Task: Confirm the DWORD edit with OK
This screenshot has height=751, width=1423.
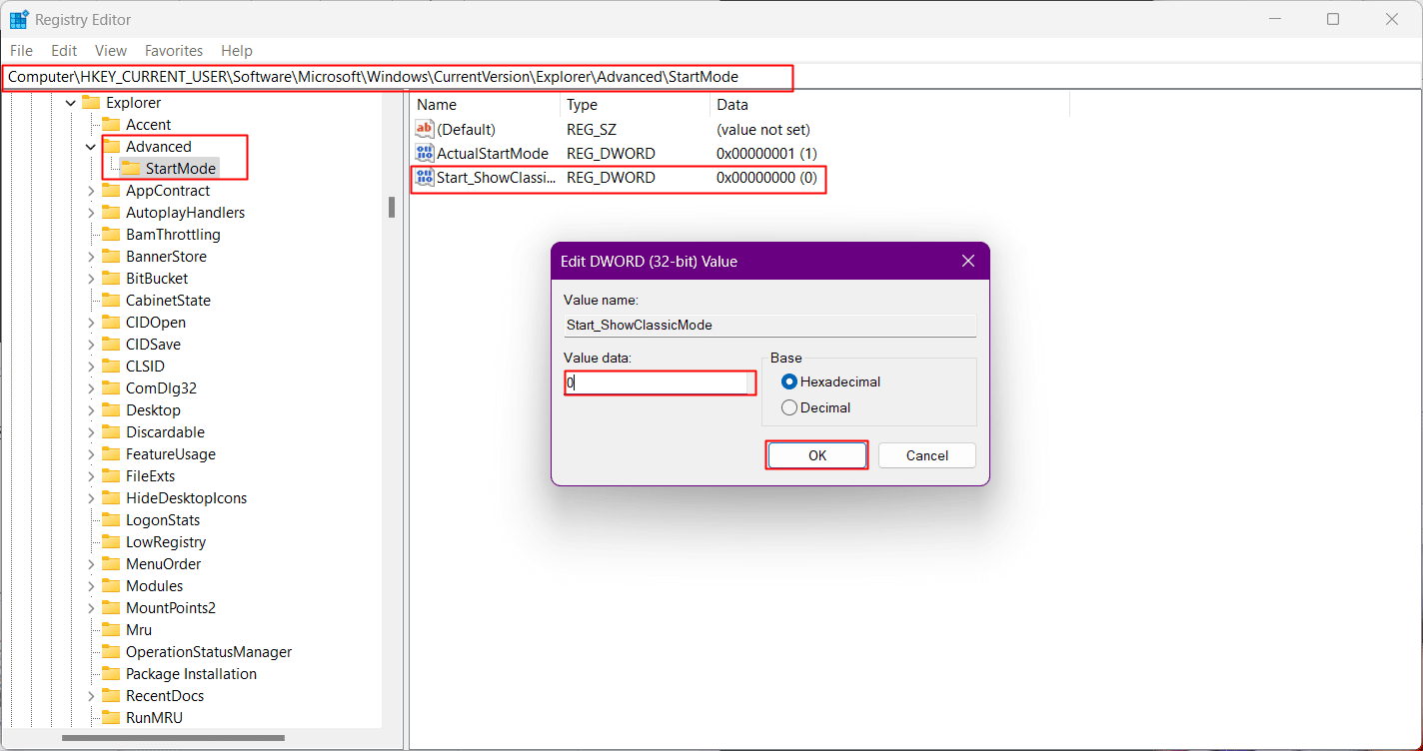Action: (817, 455)
